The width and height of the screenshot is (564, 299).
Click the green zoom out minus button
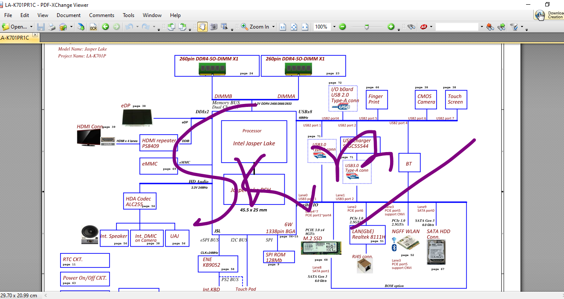343,26
